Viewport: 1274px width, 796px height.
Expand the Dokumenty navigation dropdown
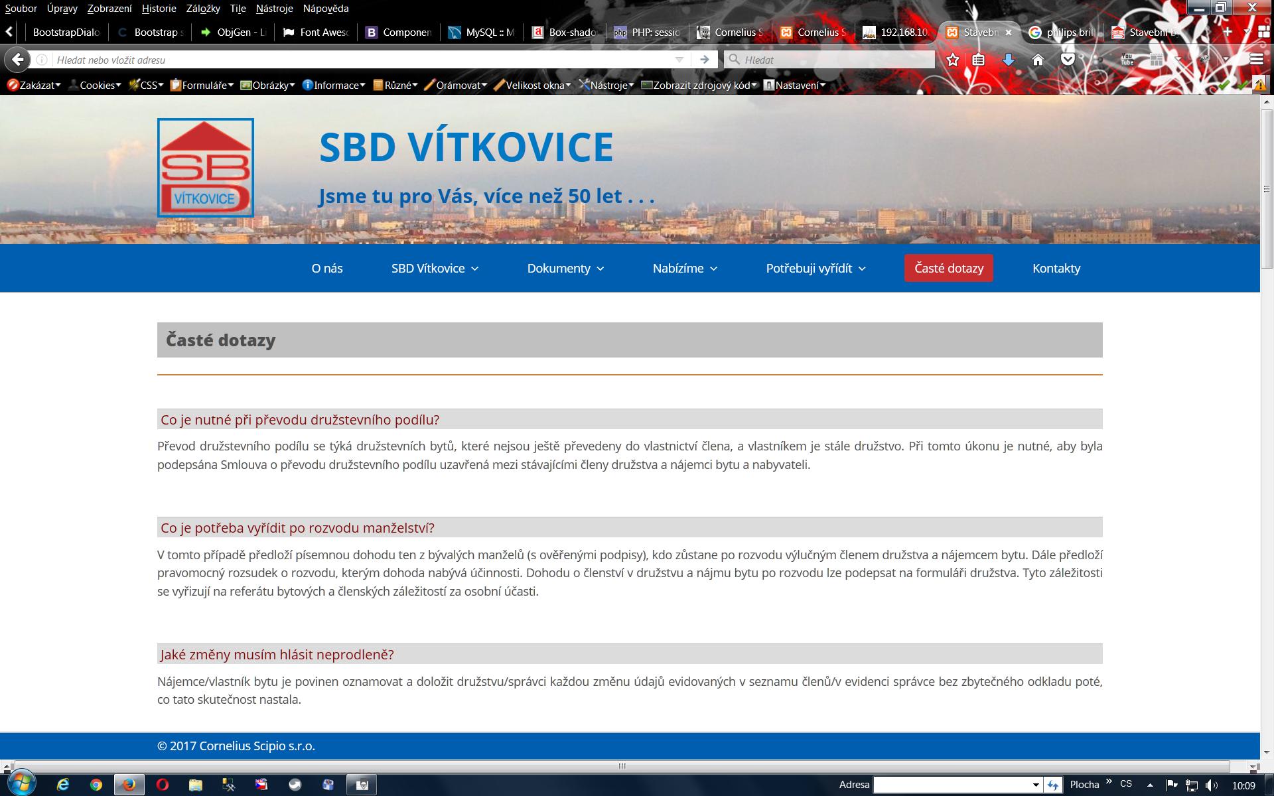tap(565, 268)
